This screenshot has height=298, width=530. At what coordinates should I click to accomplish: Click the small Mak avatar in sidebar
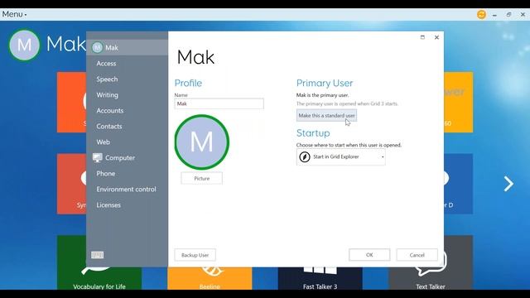pos(98,48)
